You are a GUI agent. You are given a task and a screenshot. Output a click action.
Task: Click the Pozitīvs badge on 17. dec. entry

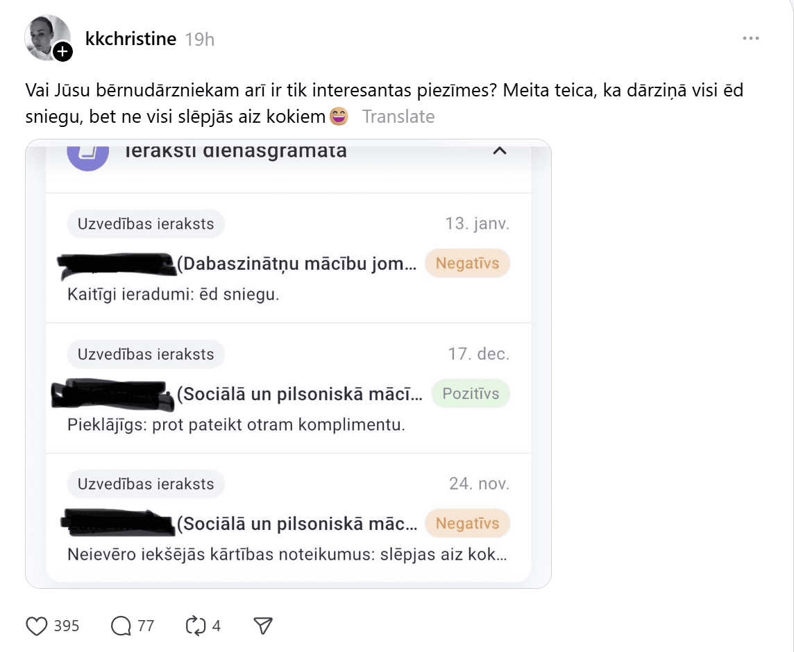471,394
